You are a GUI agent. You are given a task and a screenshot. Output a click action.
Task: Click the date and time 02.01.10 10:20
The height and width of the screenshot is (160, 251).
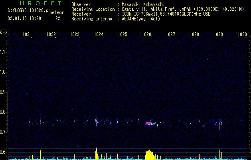tap(24, 18)
